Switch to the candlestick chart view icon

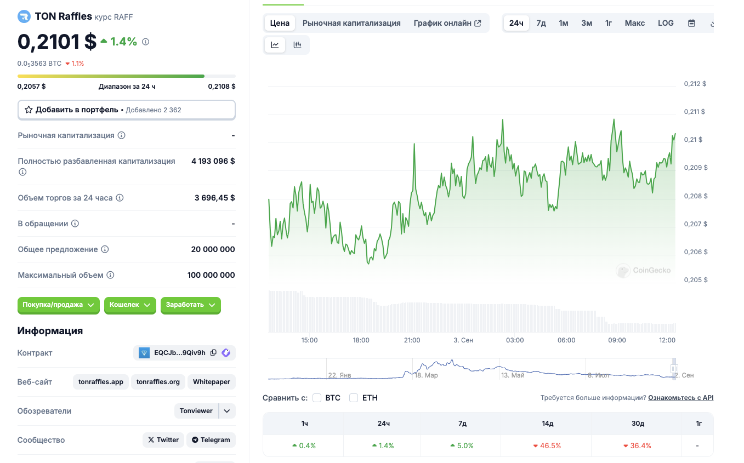click(297, 45)
